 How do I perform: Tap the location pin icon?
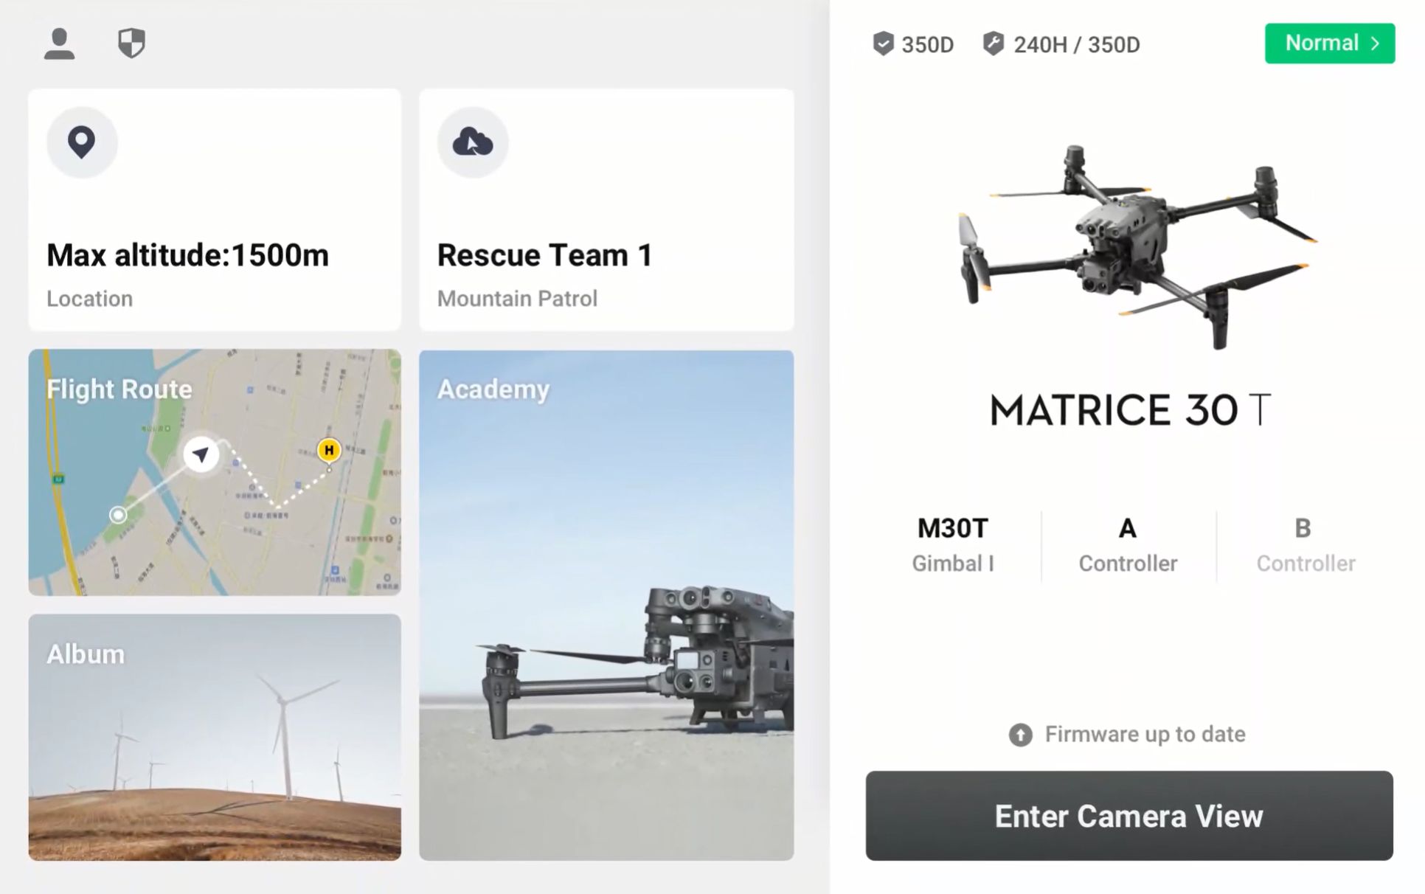[x=82, y=142]
